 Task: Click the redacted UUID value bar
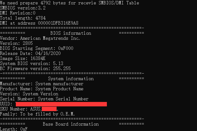[x=61, y=104]
